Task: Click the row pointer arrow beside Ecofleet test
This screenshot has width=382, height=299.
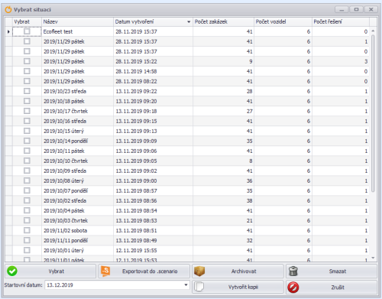Action: pyautogui.click(x=8, y=32)
